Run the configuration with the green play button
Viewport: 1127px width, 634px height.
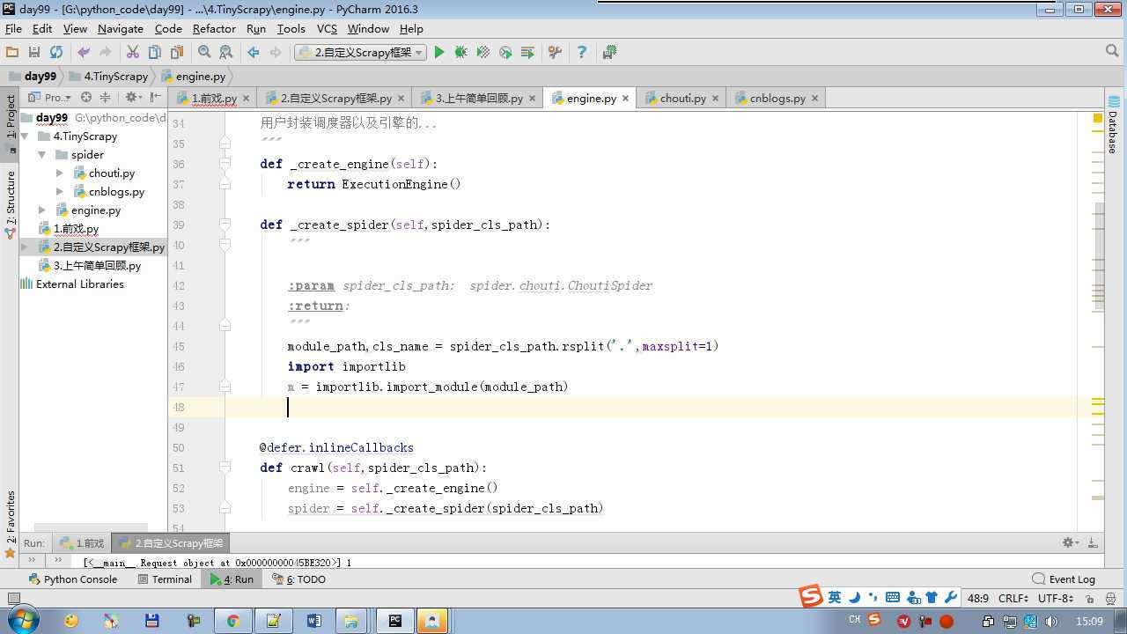(x=439, y=53)
